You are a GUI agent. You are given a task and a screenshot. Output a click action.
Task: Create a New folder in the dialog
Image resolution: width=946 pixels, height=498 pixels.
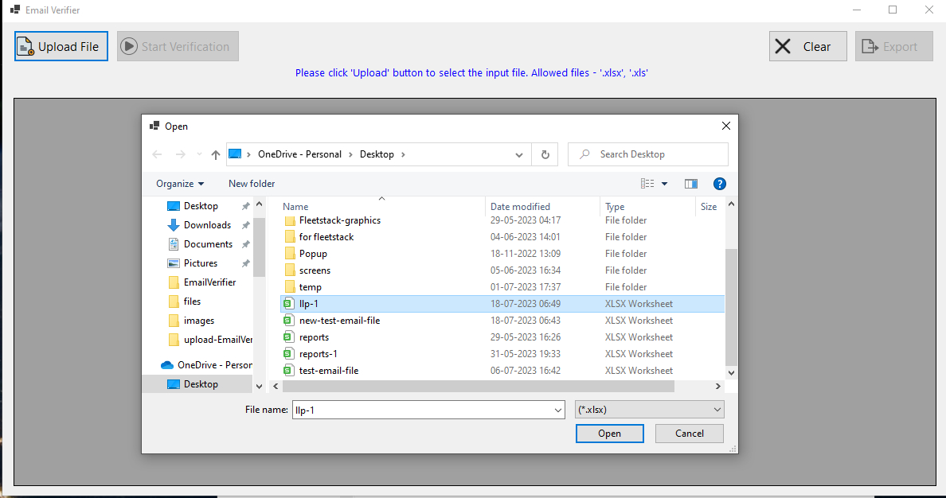[252, 184]
